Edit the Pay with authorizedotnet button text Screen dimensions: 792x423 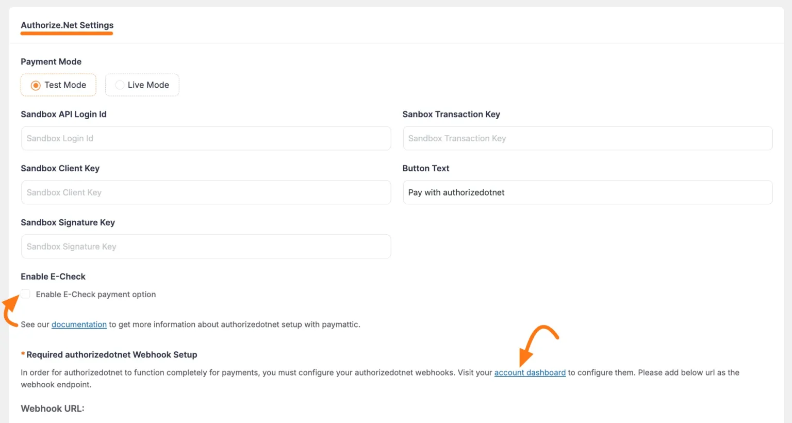click(x=587, y=192)
